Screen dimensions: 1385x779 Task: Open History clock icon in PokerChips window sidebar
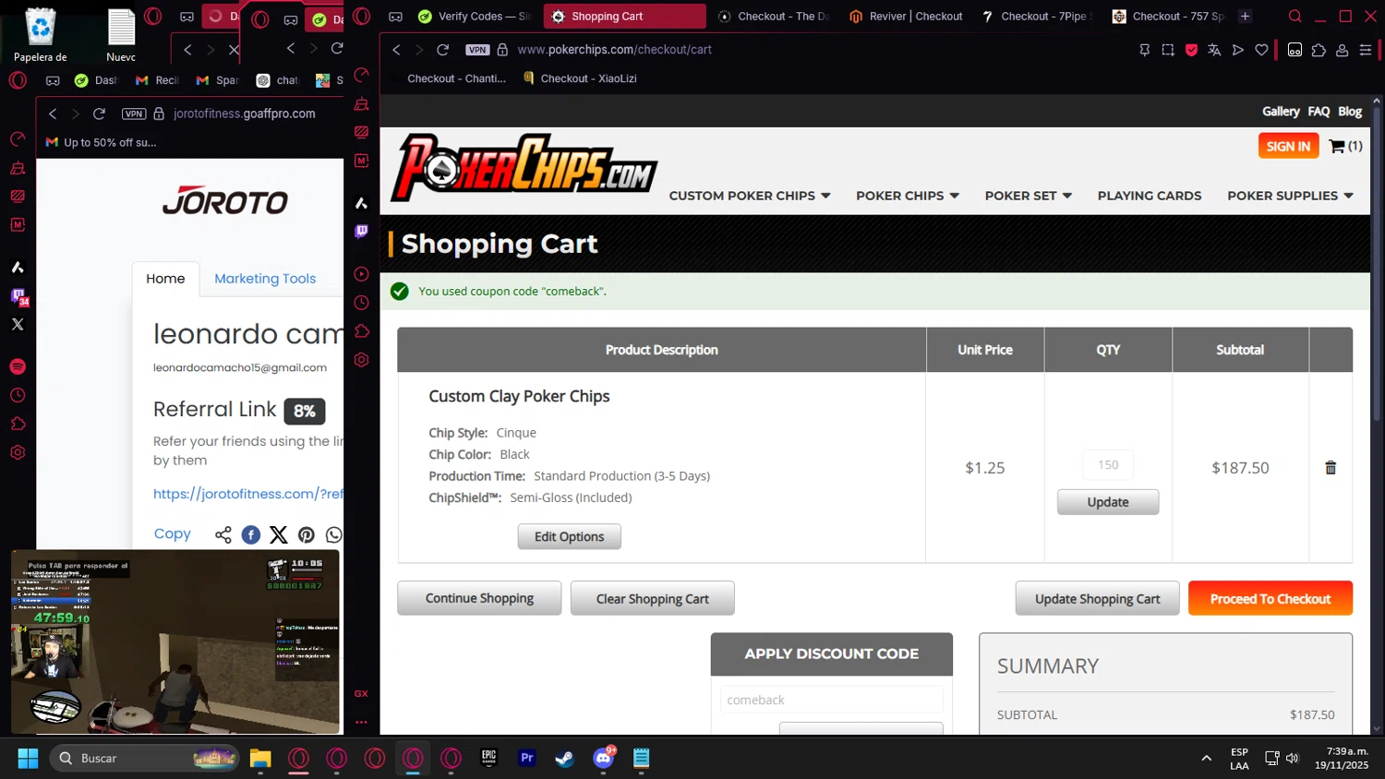(x=362, y=303)
